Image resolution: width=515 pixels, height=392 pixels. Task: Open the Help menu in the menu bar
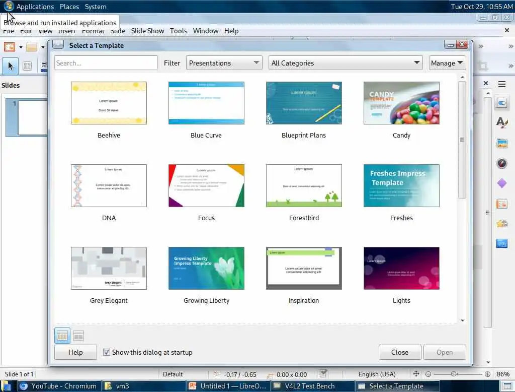pos(231,31)
